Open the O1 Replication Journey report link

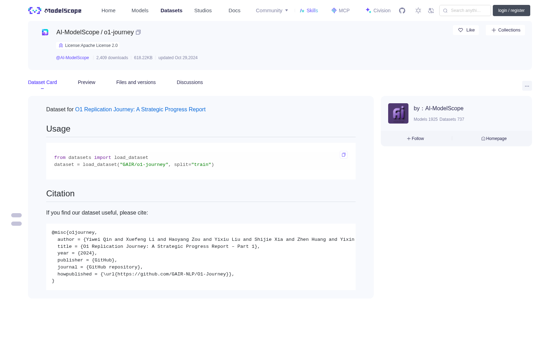pos(140,110)
